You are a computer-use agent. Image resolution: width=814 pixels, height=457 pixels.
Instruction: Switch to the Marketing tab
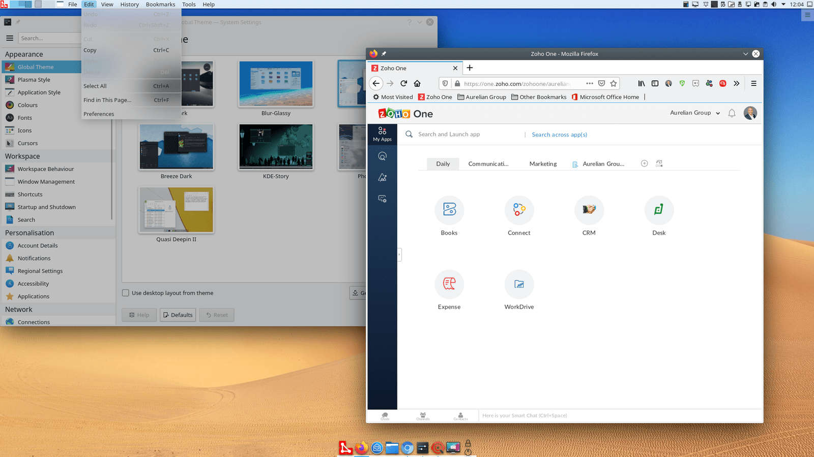tap(543, 164)
